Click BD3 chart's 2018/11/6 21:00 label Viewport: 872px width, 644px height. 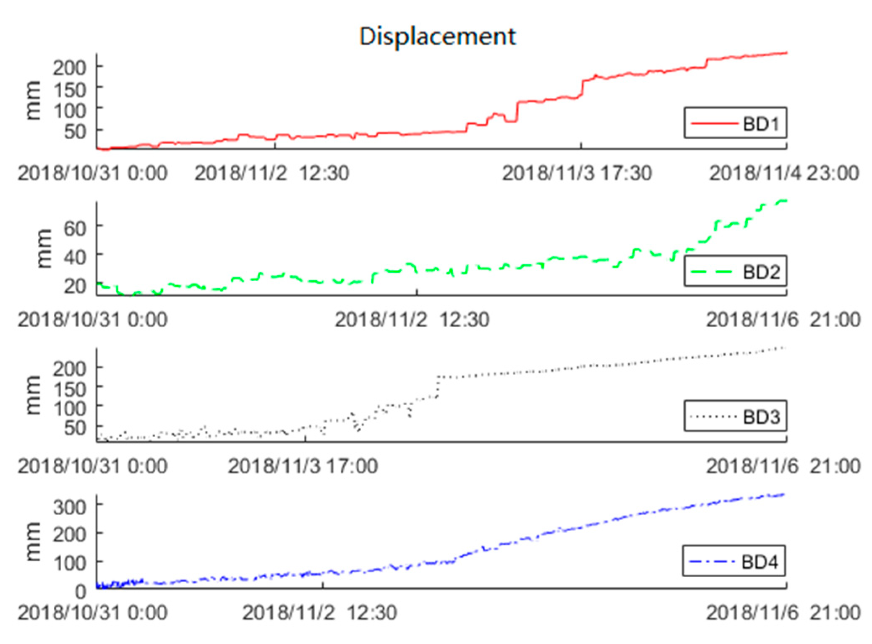click(x=783, y=466)
